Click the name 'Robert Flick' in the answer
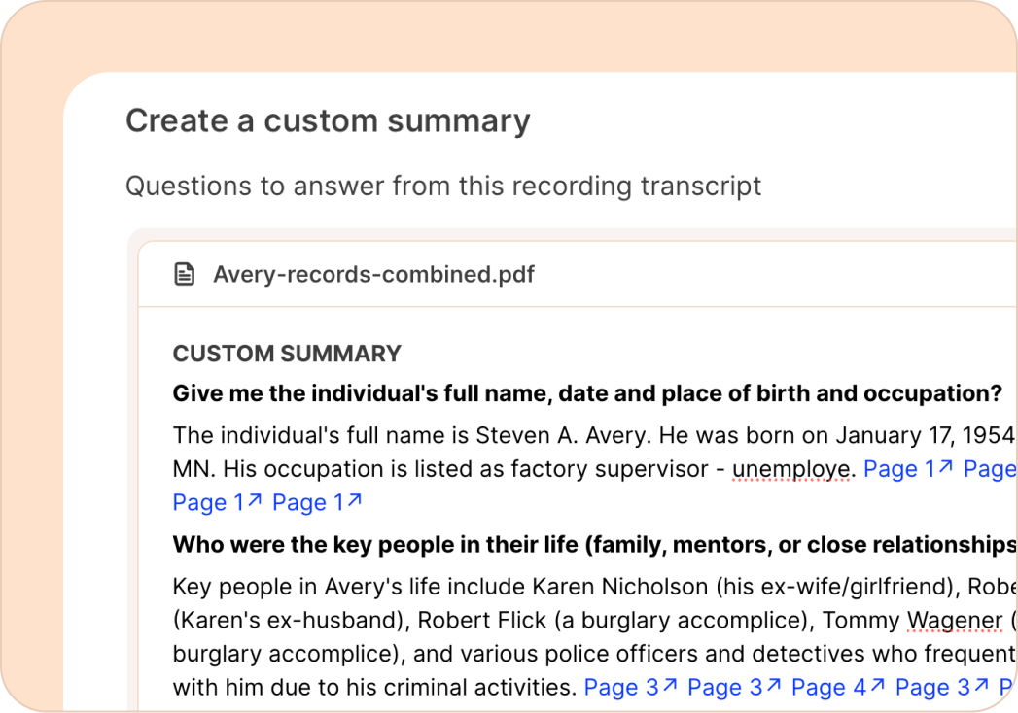The height and width of the screenshot is (713, 1018). coord(481,620)
